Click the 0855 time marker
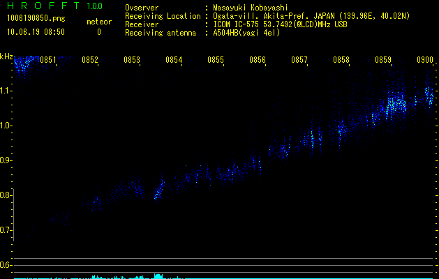The width and height of the screenshot is (439, 279). [216, 60]
